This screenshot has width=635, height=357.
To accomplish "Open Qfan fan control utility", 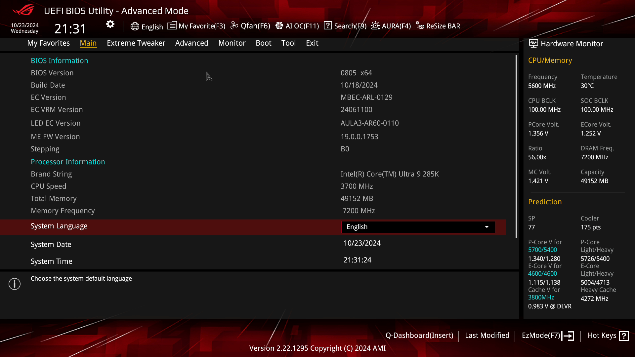I will click(x=251, y=26).
